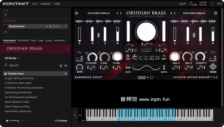Click the RNDM randomize diamond icon
The height and width of the screenshot is (127, 224).
click(x=213, y=67)
